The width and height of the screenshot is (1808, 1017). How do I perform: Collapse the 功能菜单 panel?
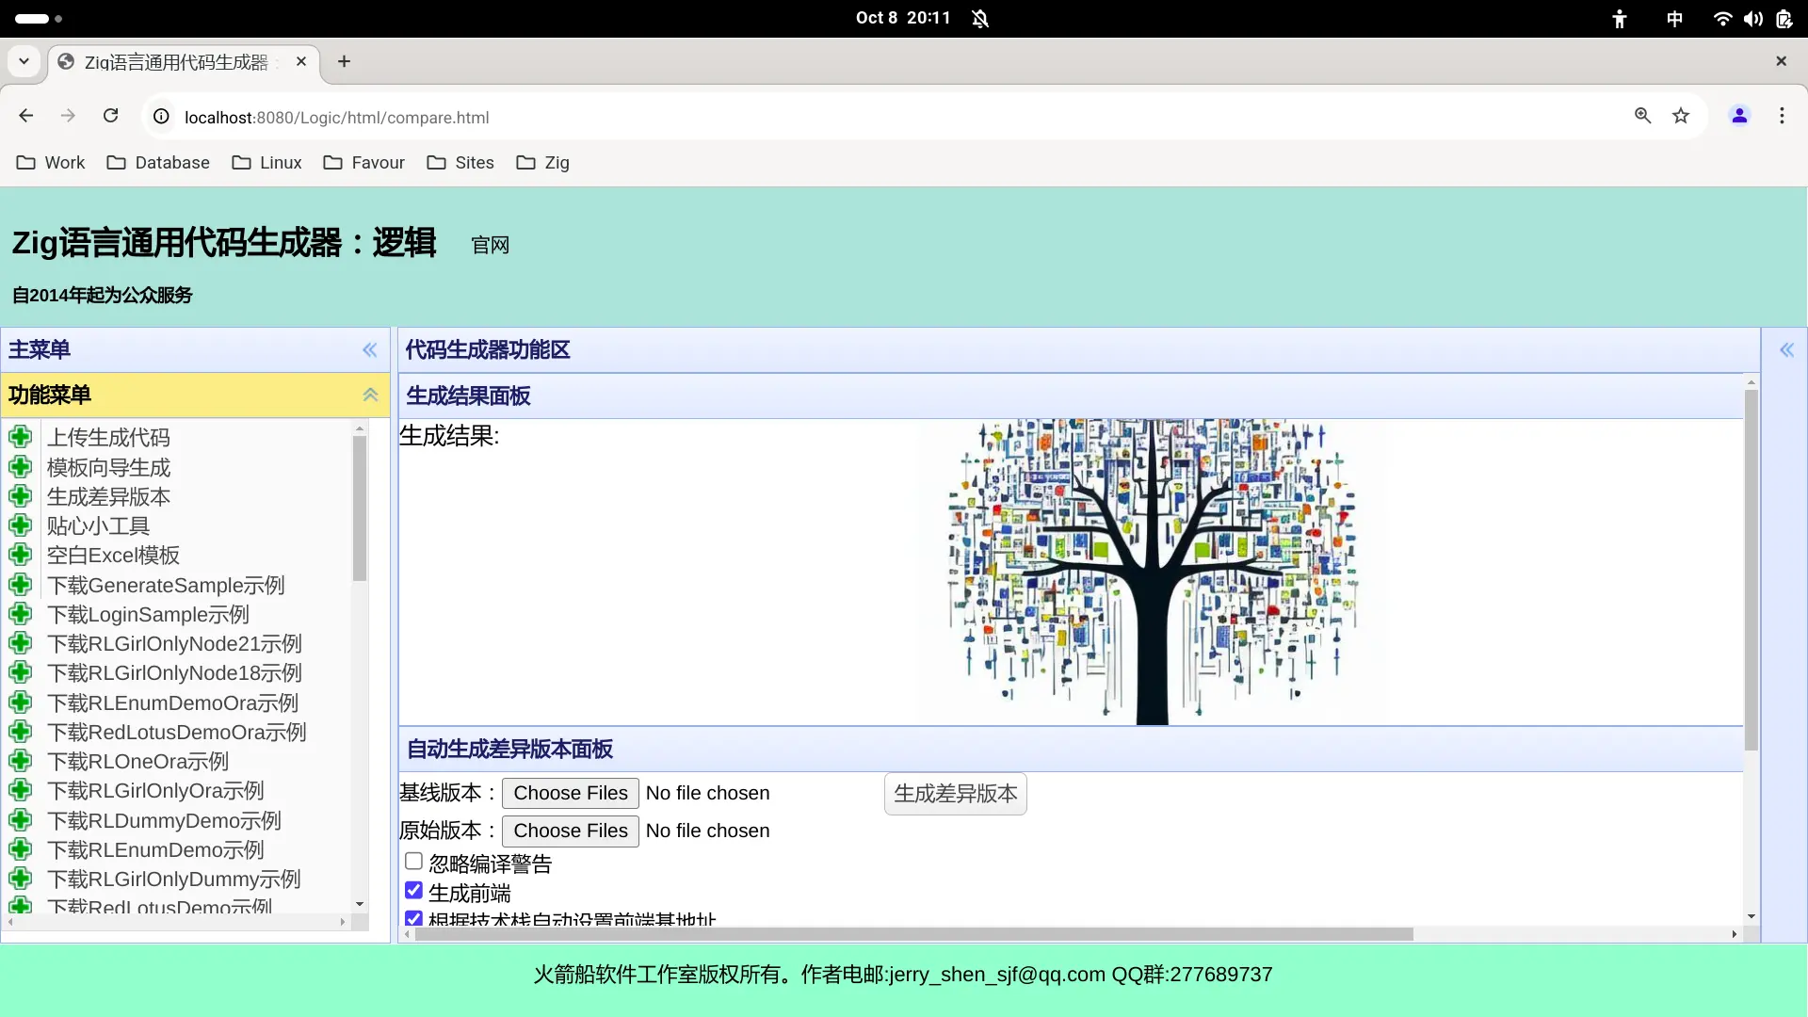(370, 395)
